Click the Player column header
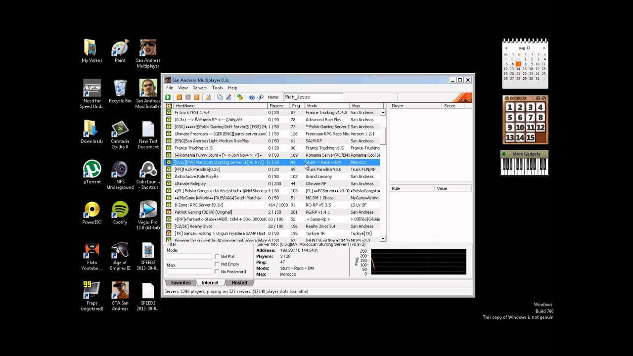 pos(415,106)
